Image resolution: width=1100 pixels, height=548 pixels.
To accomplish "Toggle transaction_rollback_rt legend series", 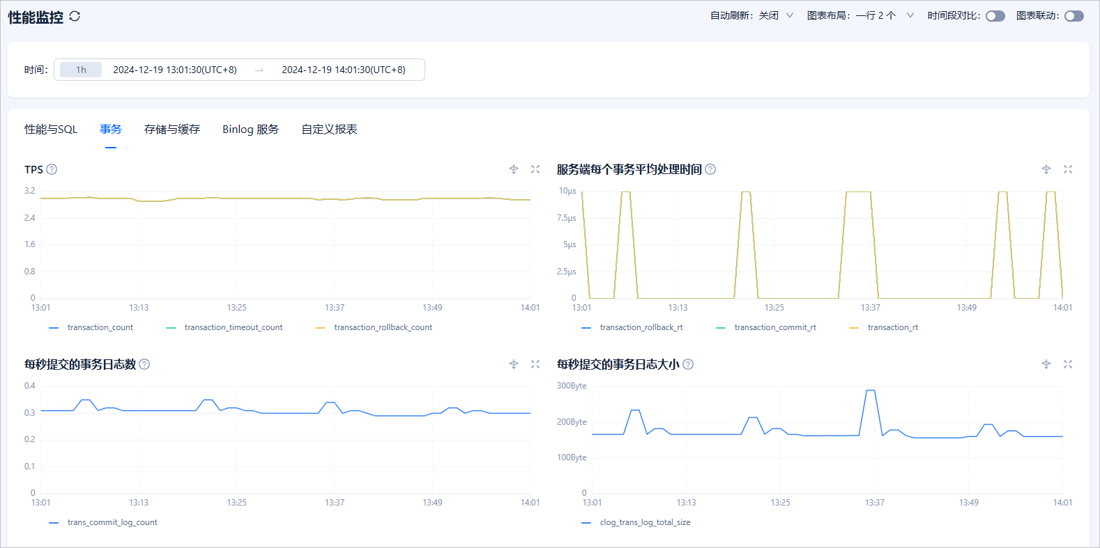I will pos(632,327).
